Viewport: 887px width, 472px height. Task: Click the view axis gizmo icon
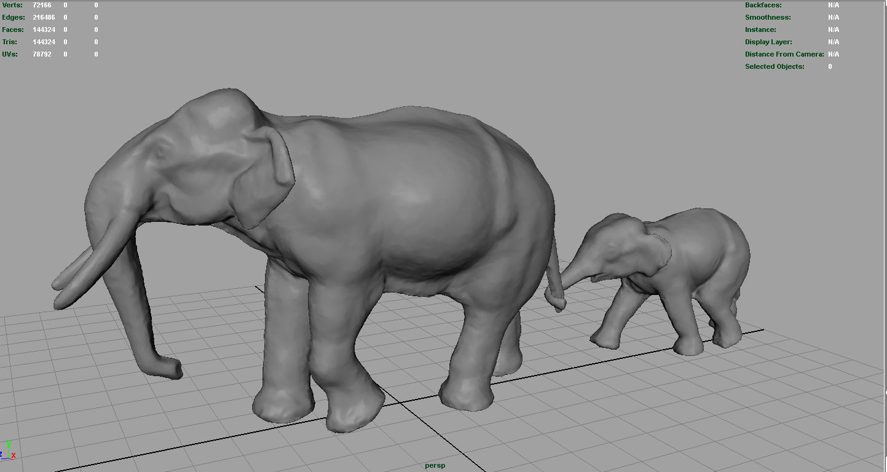[x=7, y=450]
